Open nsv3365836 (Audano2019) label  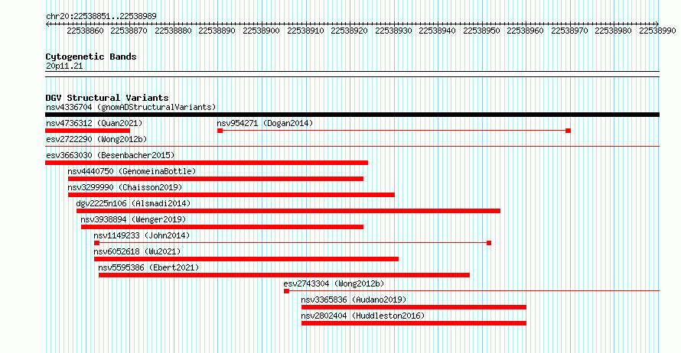[354, 300]
